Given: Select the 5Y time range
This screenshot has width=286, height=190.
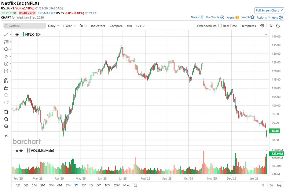Looking at the screenshot, I should [99, 185].
